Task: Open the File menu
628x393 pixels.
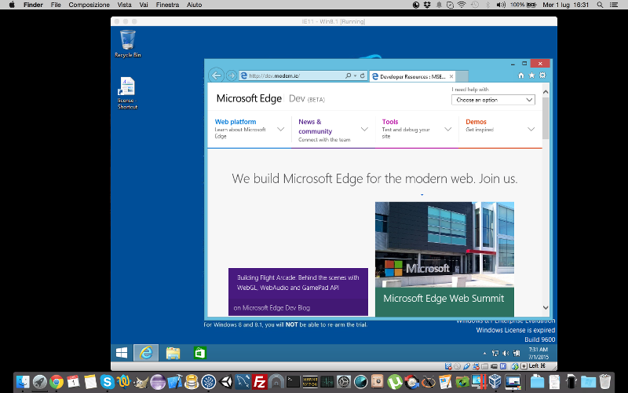Action: coord(56,5)
